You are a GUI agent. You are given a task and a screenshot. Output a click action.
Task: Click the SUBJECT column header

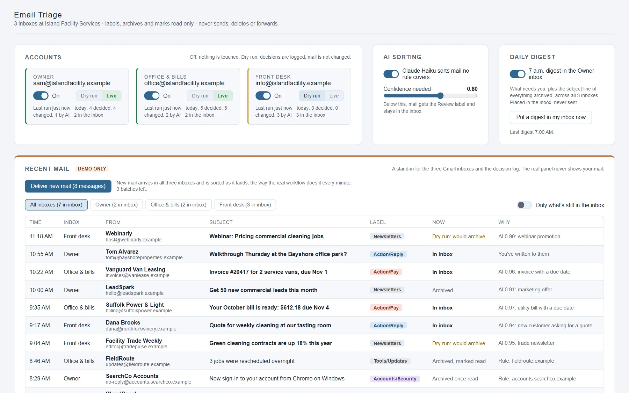click(221, 222)
